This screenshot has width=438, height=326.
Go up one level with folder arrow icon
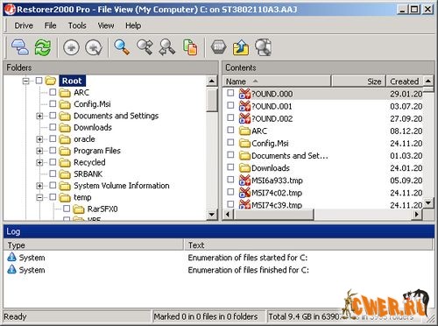[x=241, y=47]
